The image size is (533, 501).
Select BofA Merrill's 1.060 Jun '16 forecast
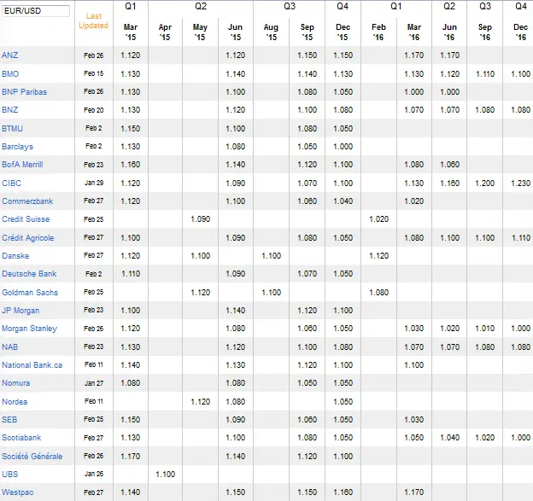click(449, 165)
